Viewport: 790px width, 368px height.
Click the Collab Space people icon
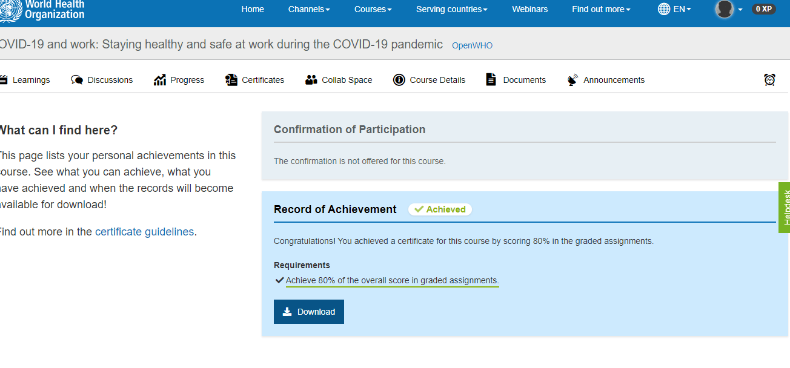[x=311, y=79]
